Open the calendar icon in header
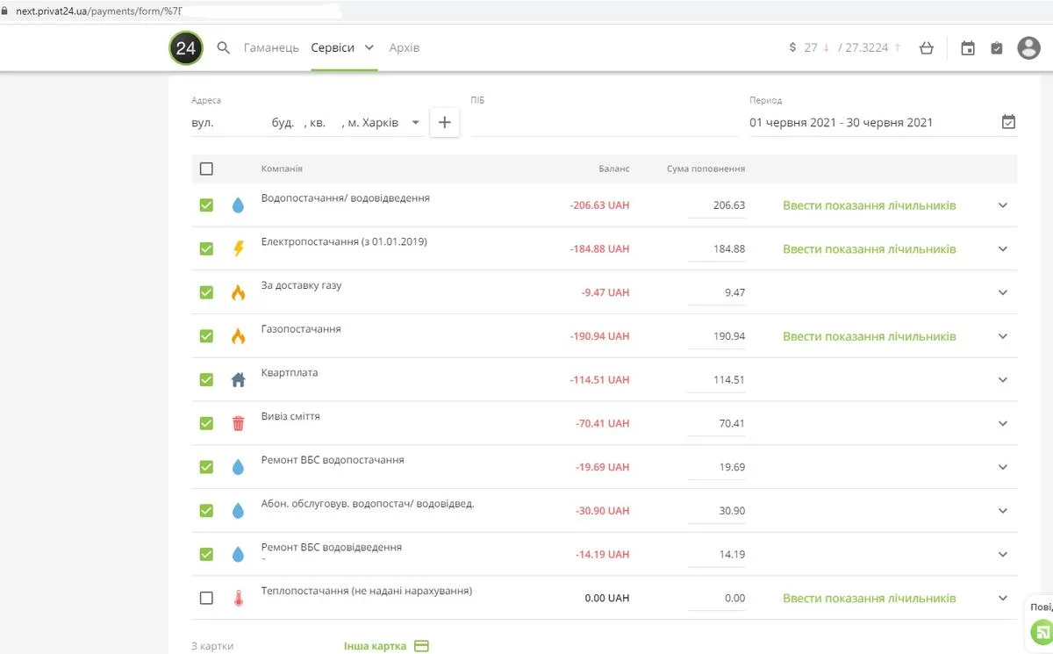The height and width of the screenshot is (654, 1053). [968, 49]
